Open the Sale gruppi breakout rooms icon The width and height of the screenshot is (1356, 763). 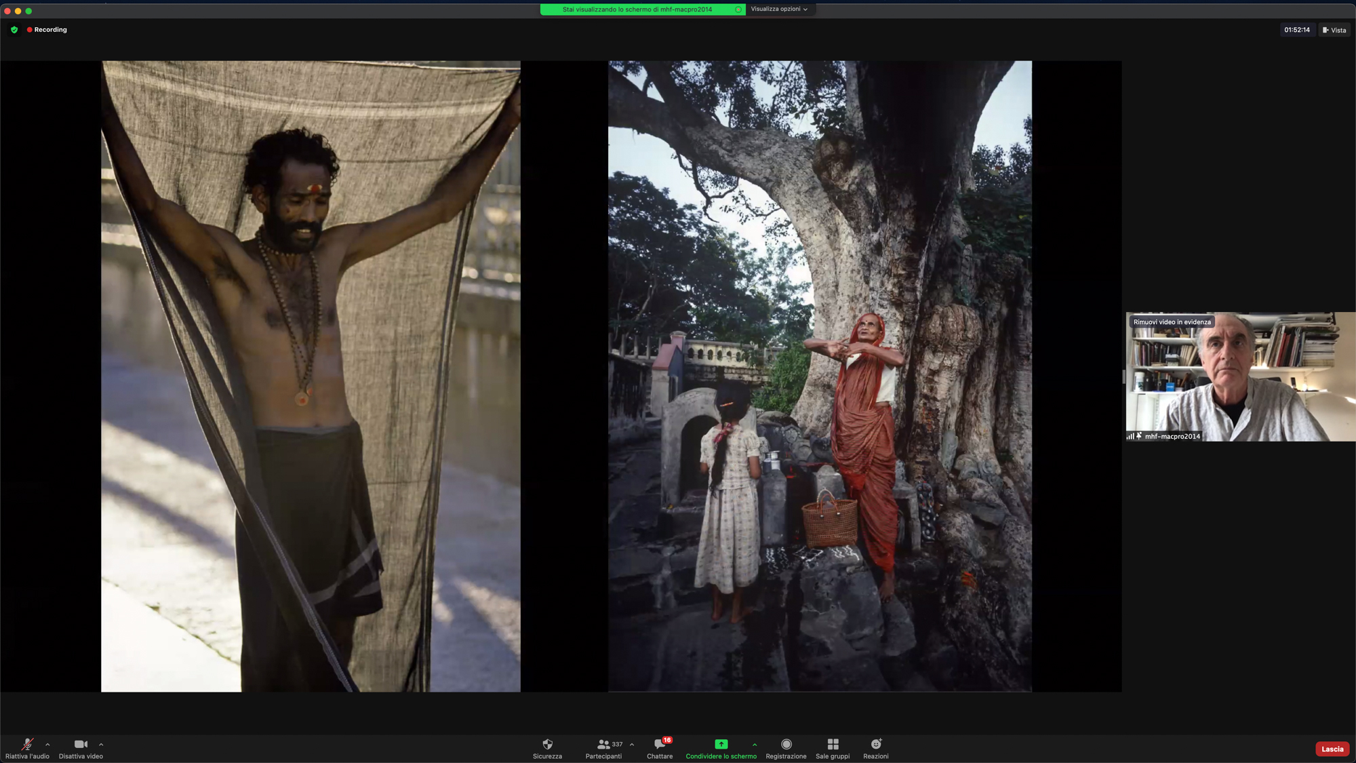833,745
